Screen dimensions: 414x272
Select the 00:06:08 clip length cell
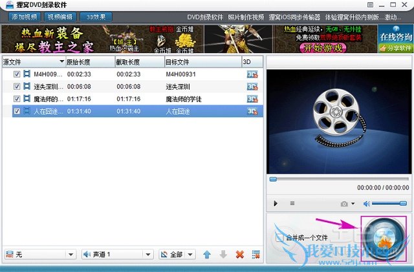129,87
